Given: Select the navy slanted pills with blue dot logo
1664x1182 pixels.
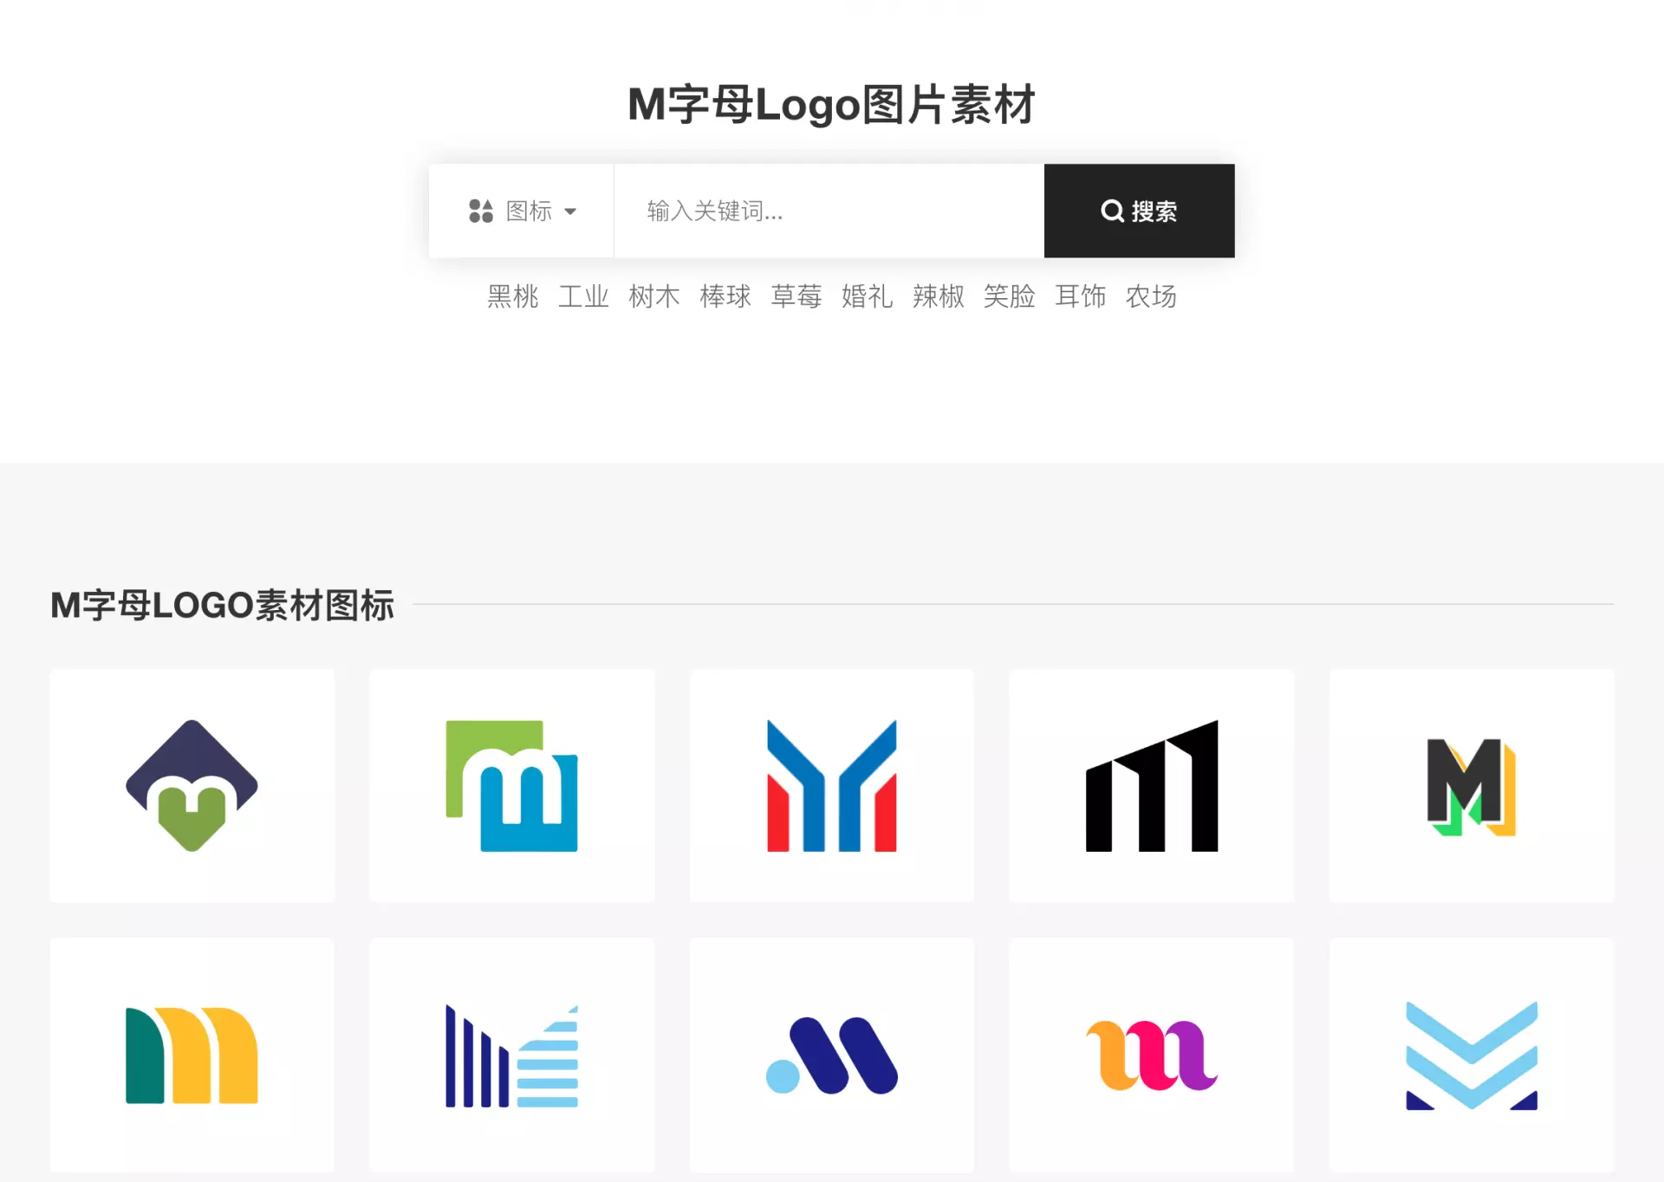Looking at the screenshot, I should 831,1055.
